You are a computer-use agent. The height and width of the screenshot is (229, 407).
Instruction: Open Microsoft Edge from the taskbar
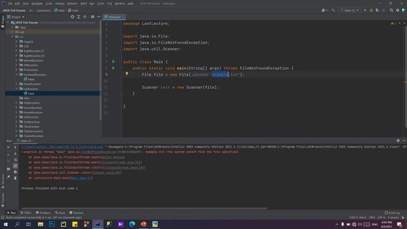pyautogui.click(x=132, y=224)
